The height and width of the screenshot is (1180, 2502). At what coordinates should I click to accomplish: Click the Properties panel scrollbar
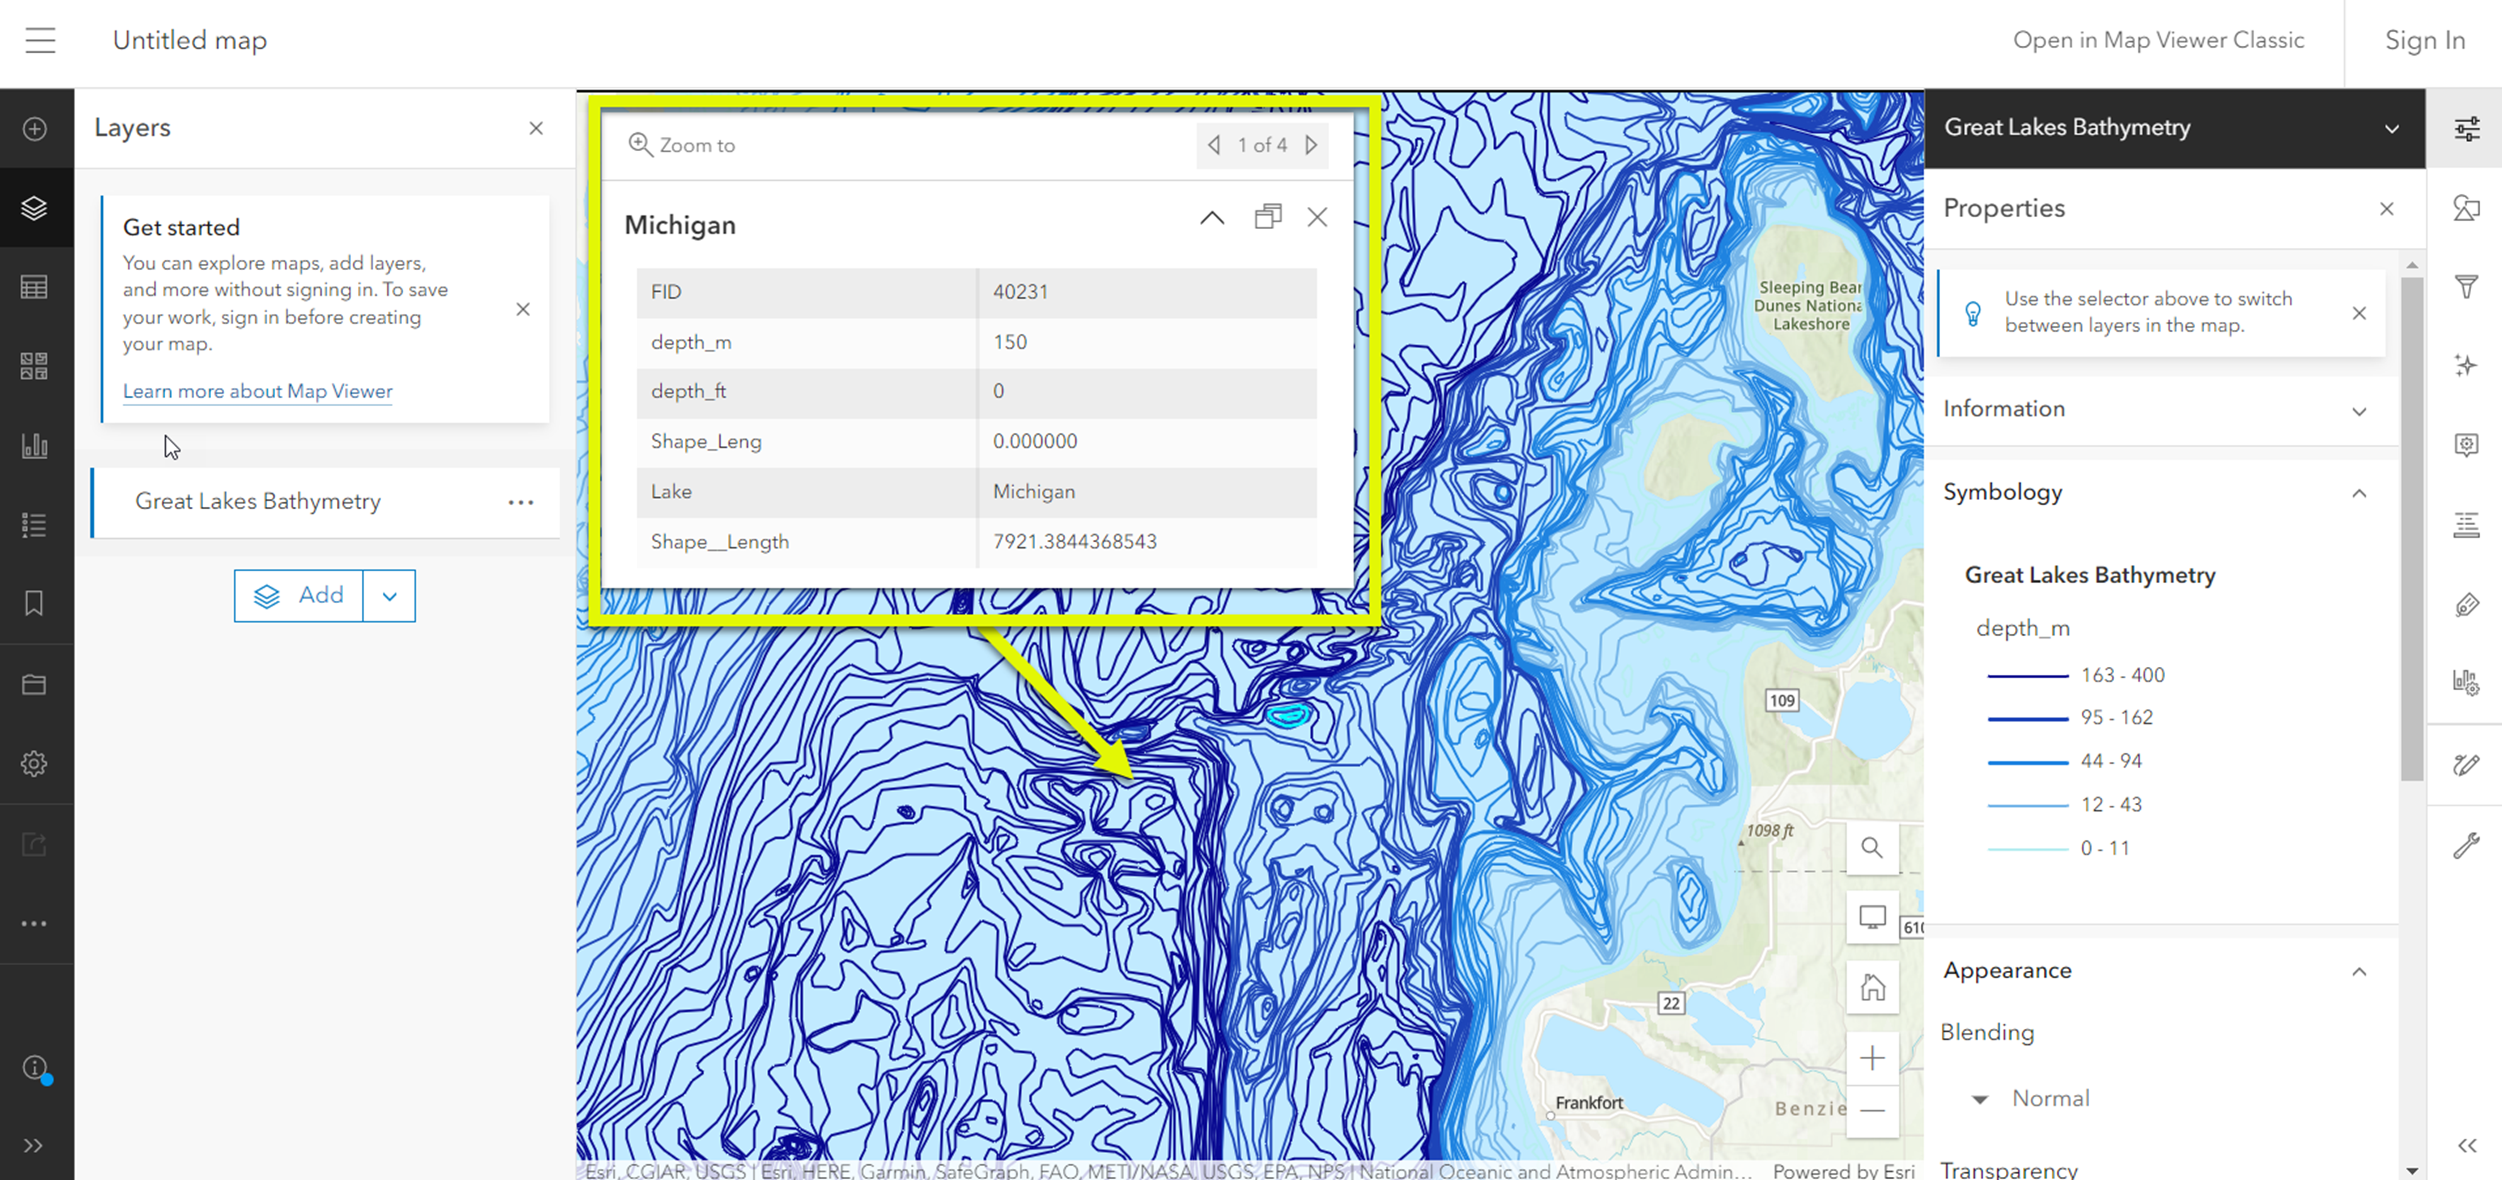pyautogui.click(x=2411, y=529)
